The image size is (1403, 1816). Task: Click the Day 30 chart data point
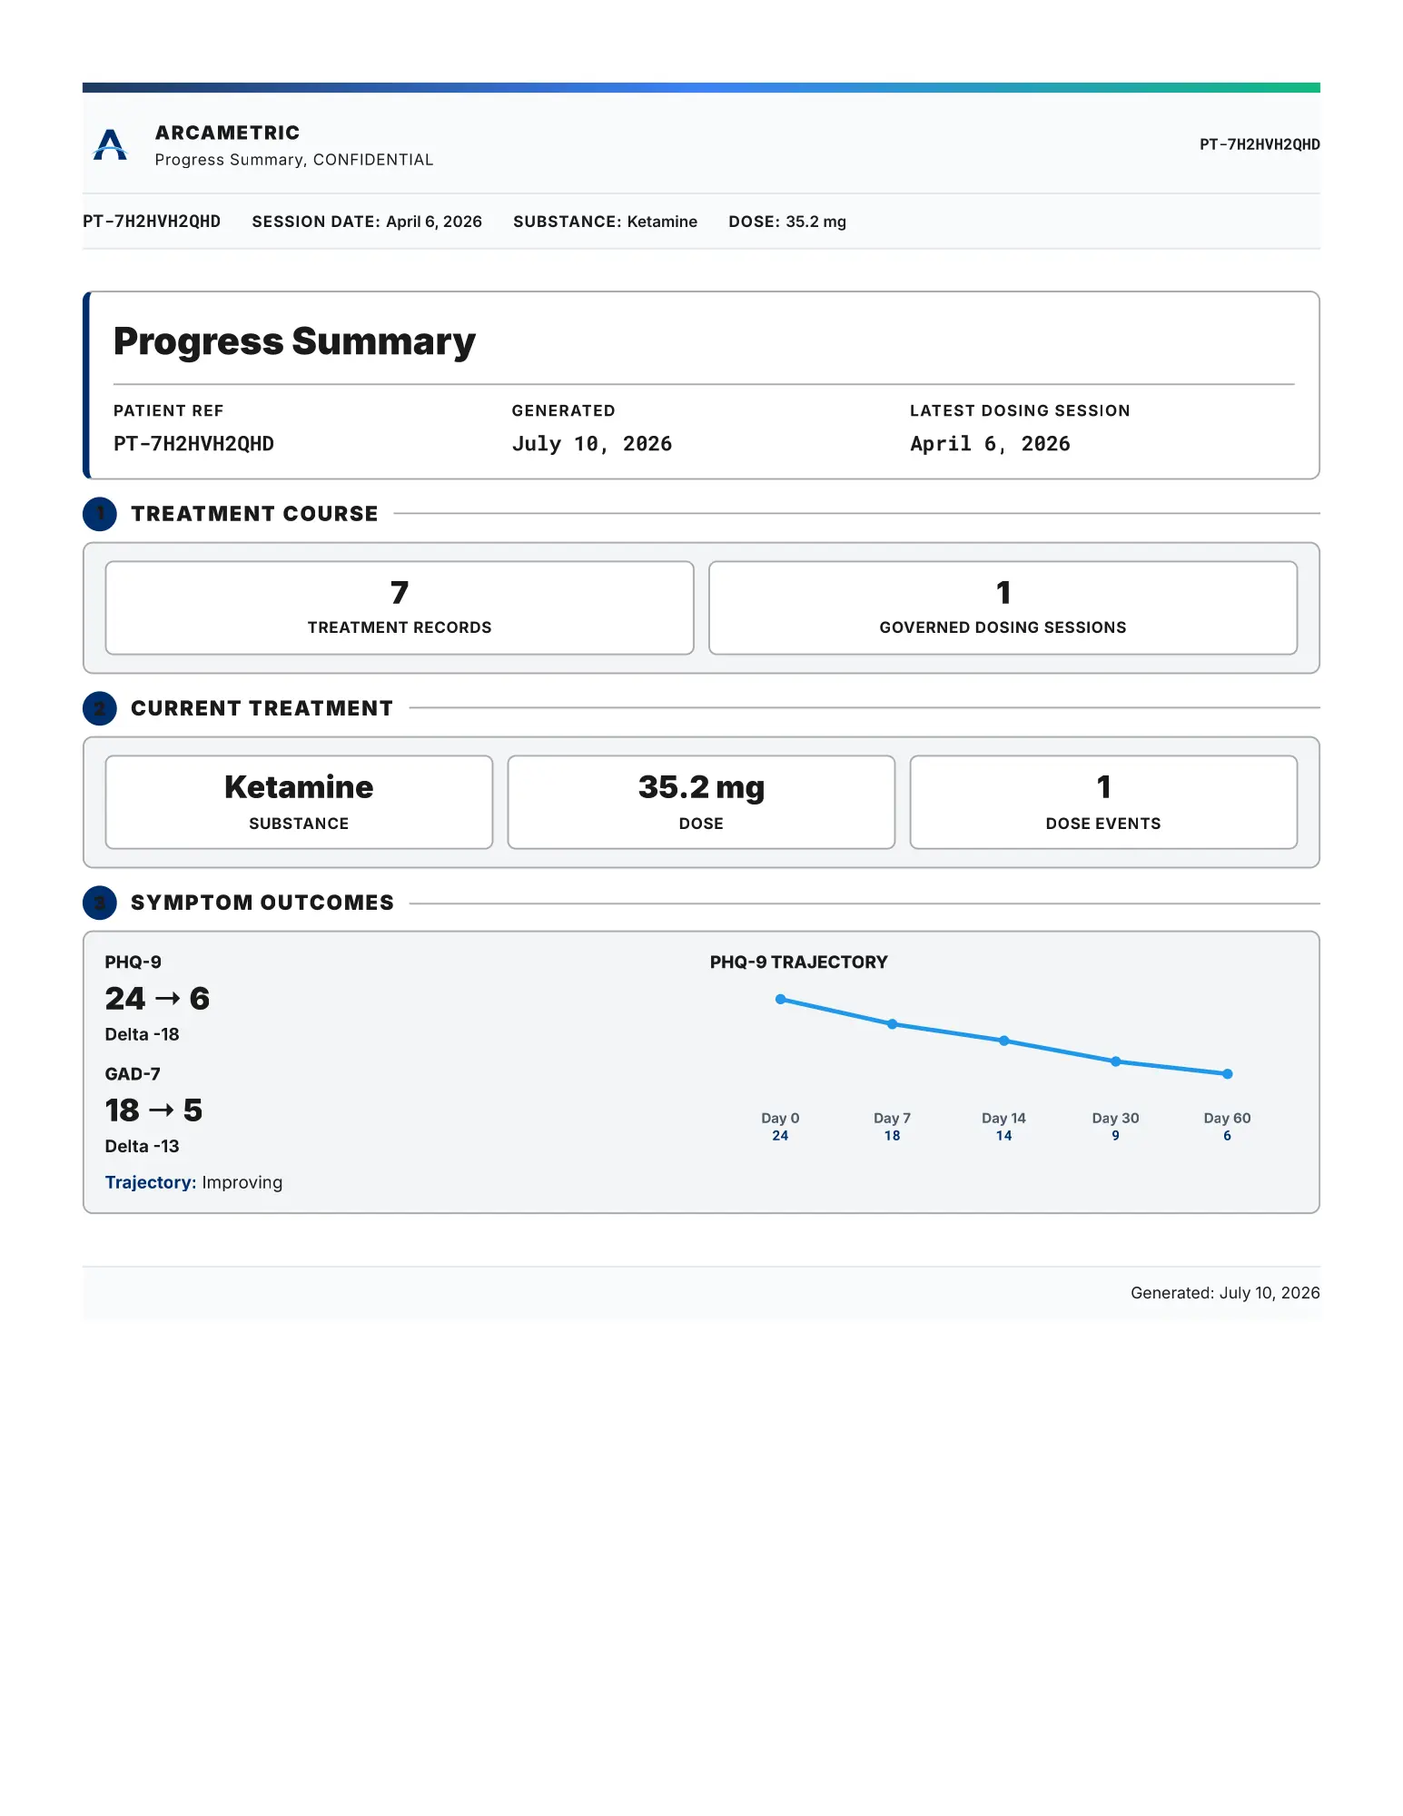click(x=1116, y=1061)
